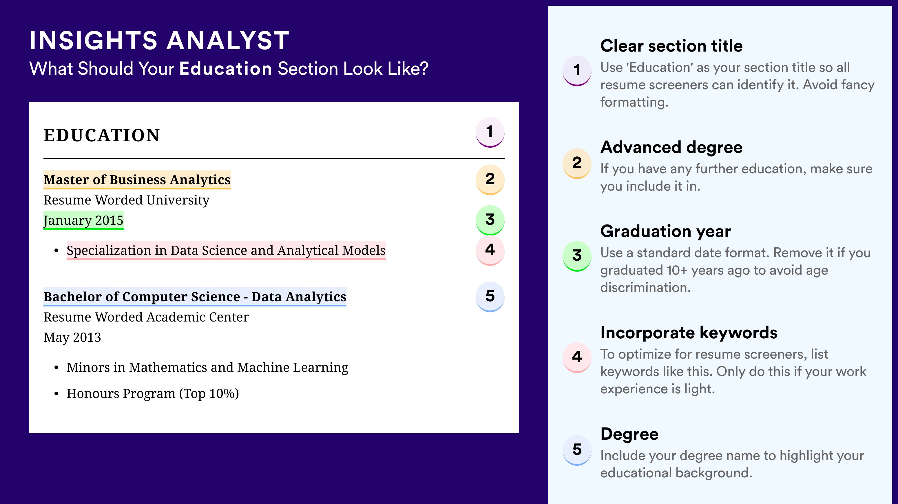Select the highlighted Master of Business Analytics text
Image resolution: width=898 pixels, height=504 pixels.
(137, 180)
